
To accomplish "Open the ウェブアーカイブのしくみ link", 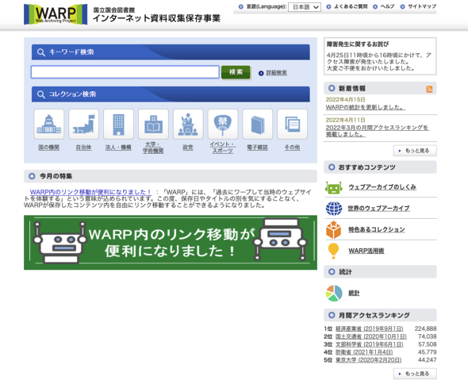I will 382,187.
